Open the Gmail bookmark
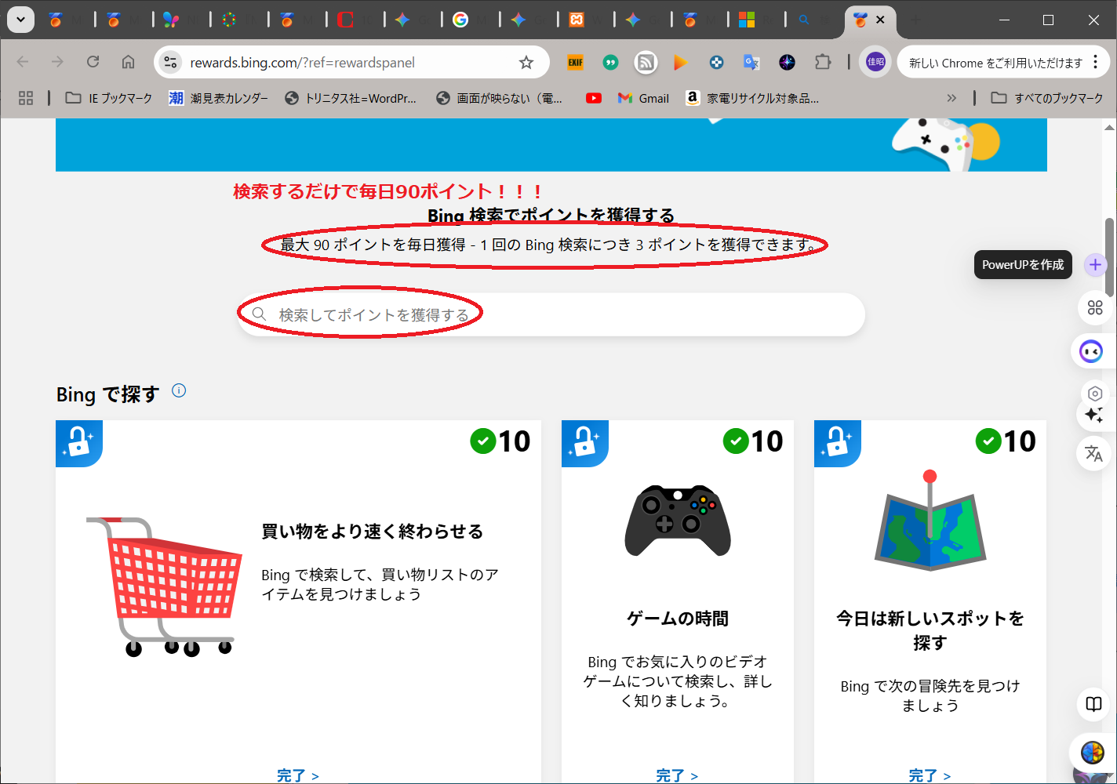This screenshot has height=784, width=1117. click(x=643, y=98)
